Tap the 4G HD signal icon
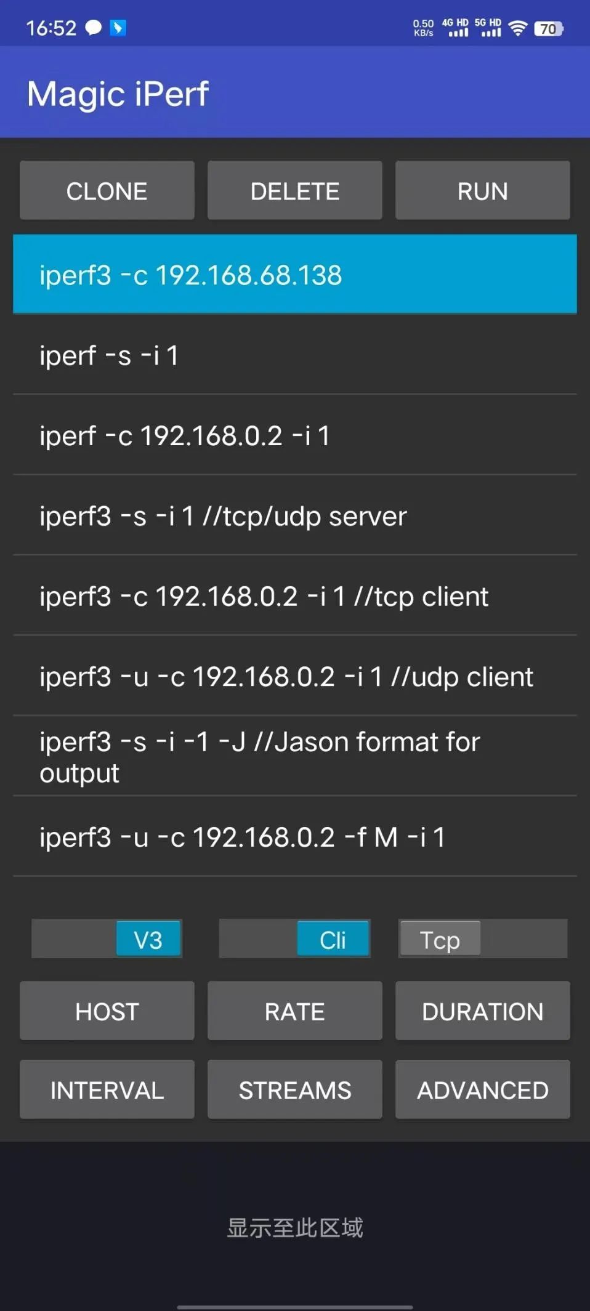This screenshot has width=590, height=1311. coord(456,27)
